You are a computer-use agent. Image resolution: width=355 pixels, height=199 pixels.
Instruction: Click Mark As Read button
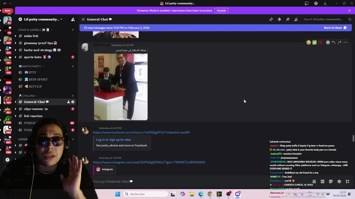click(335, 28)
